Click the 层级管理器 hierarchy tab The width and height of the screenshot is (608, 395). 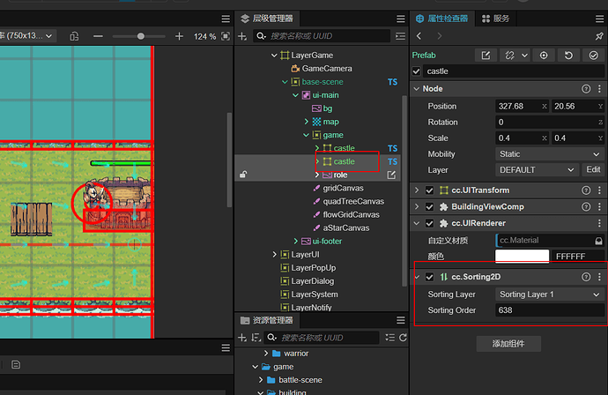267,19
